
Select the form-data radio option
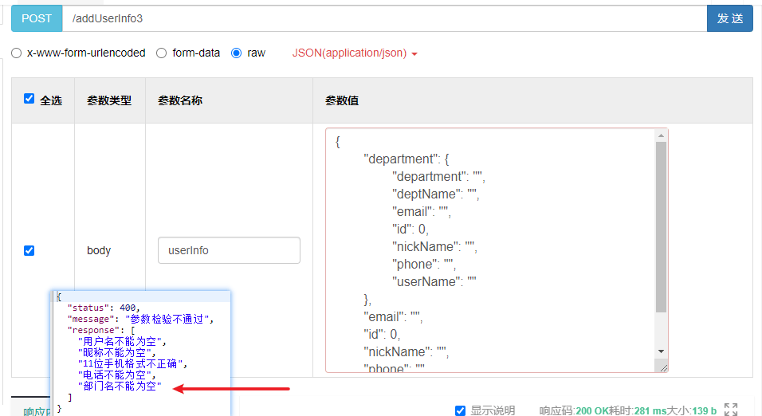point(162,53)
